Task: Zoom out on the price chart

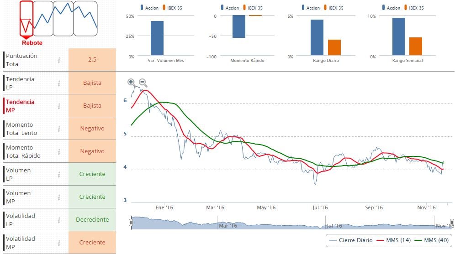Action: tap(143, 83)
